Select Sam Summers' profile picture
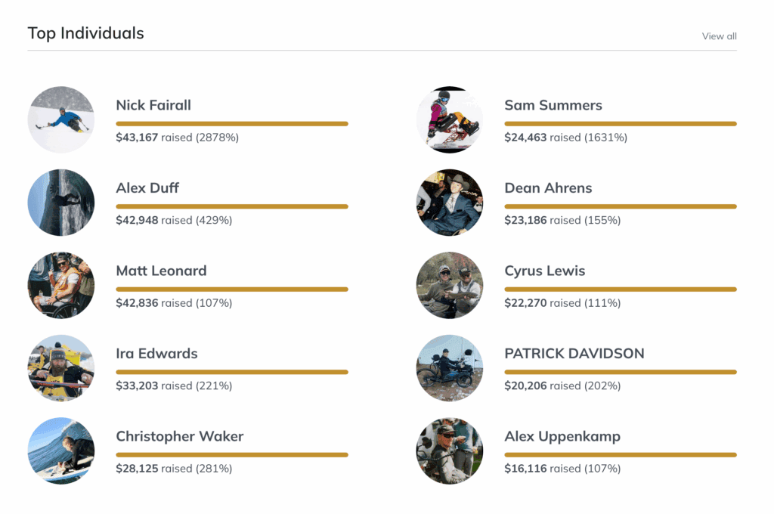 click(450, 119)
